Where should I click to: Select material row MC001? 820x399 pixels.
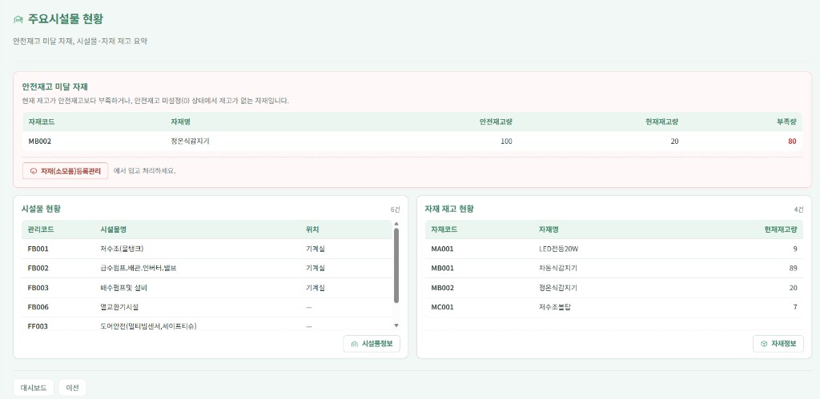click(614, 307)
